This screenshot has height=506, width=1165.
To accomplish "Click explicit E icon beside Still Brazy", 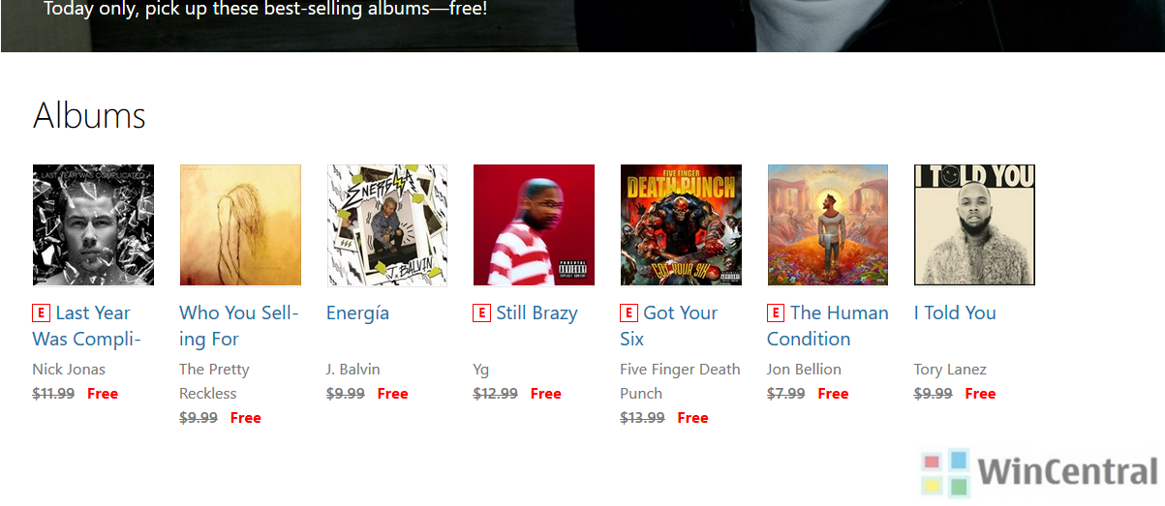I will click(x=481, y=313).
